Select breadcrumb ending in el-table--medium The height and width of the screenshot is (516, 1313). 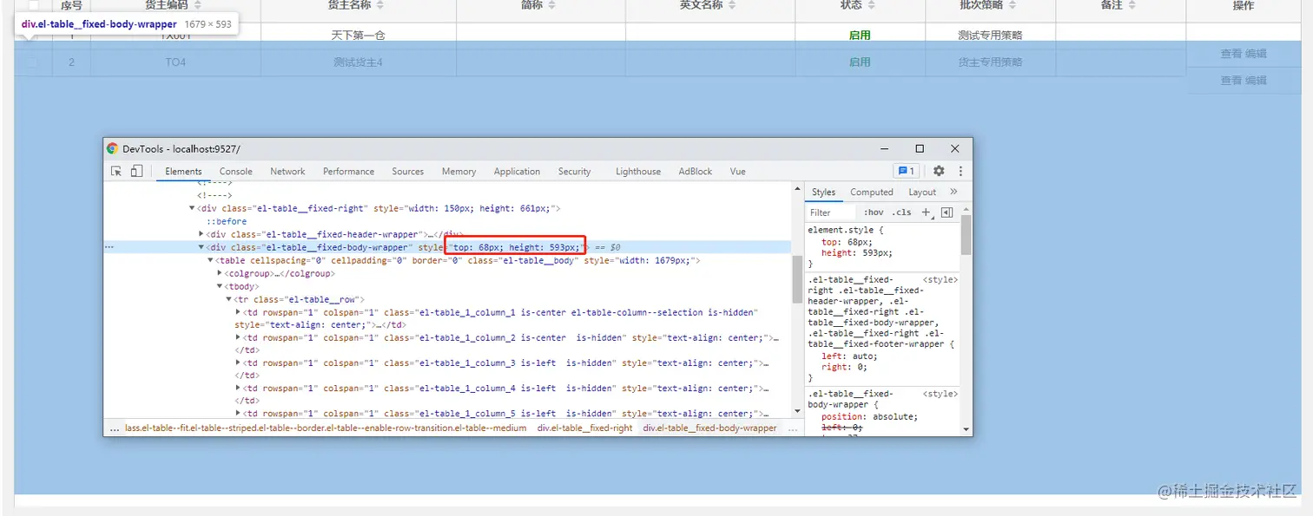[x=326, y=428]
